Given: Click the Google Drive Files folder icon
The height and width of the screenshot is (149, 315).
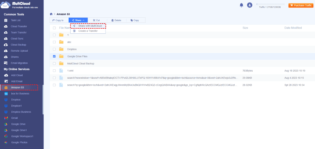Looking at the screenshot, I should click(61, 56).
